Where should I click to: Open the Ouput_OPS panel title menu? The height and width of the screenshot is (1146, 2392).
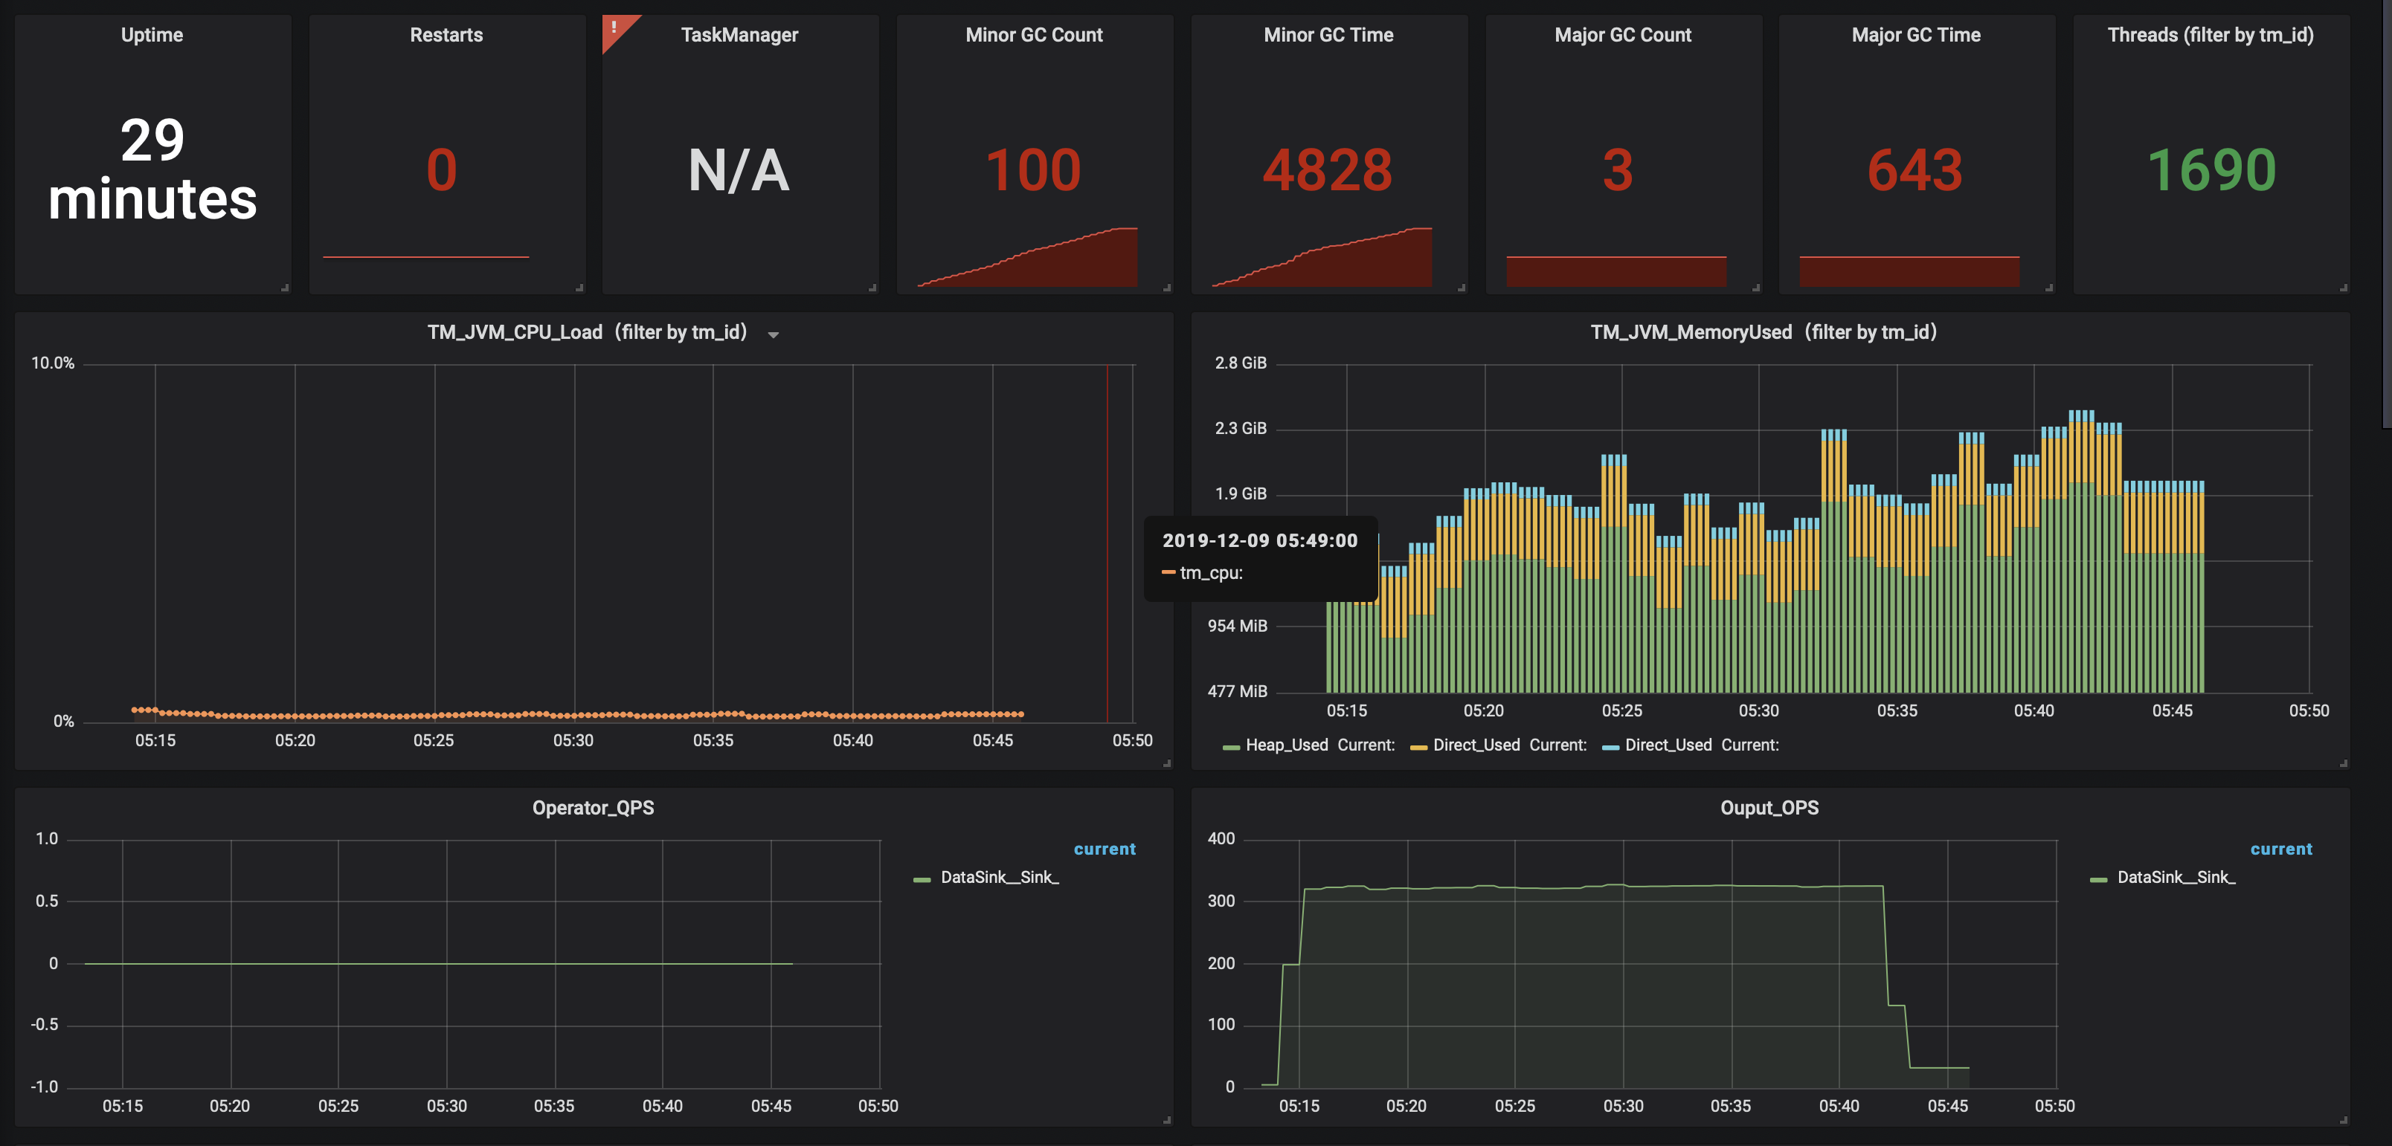pyautogui.click(x=1769, y=809)
